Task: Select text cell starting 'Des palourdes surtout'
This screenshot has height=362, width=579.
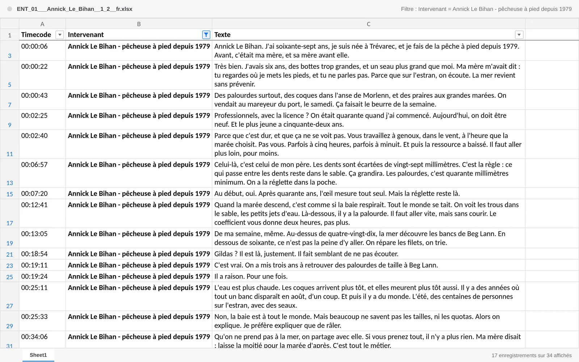Action: 368,100
